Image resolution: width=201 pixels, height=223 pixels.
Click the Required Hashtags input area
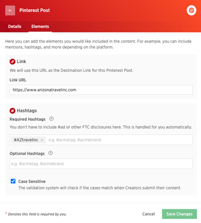[119, 140]
